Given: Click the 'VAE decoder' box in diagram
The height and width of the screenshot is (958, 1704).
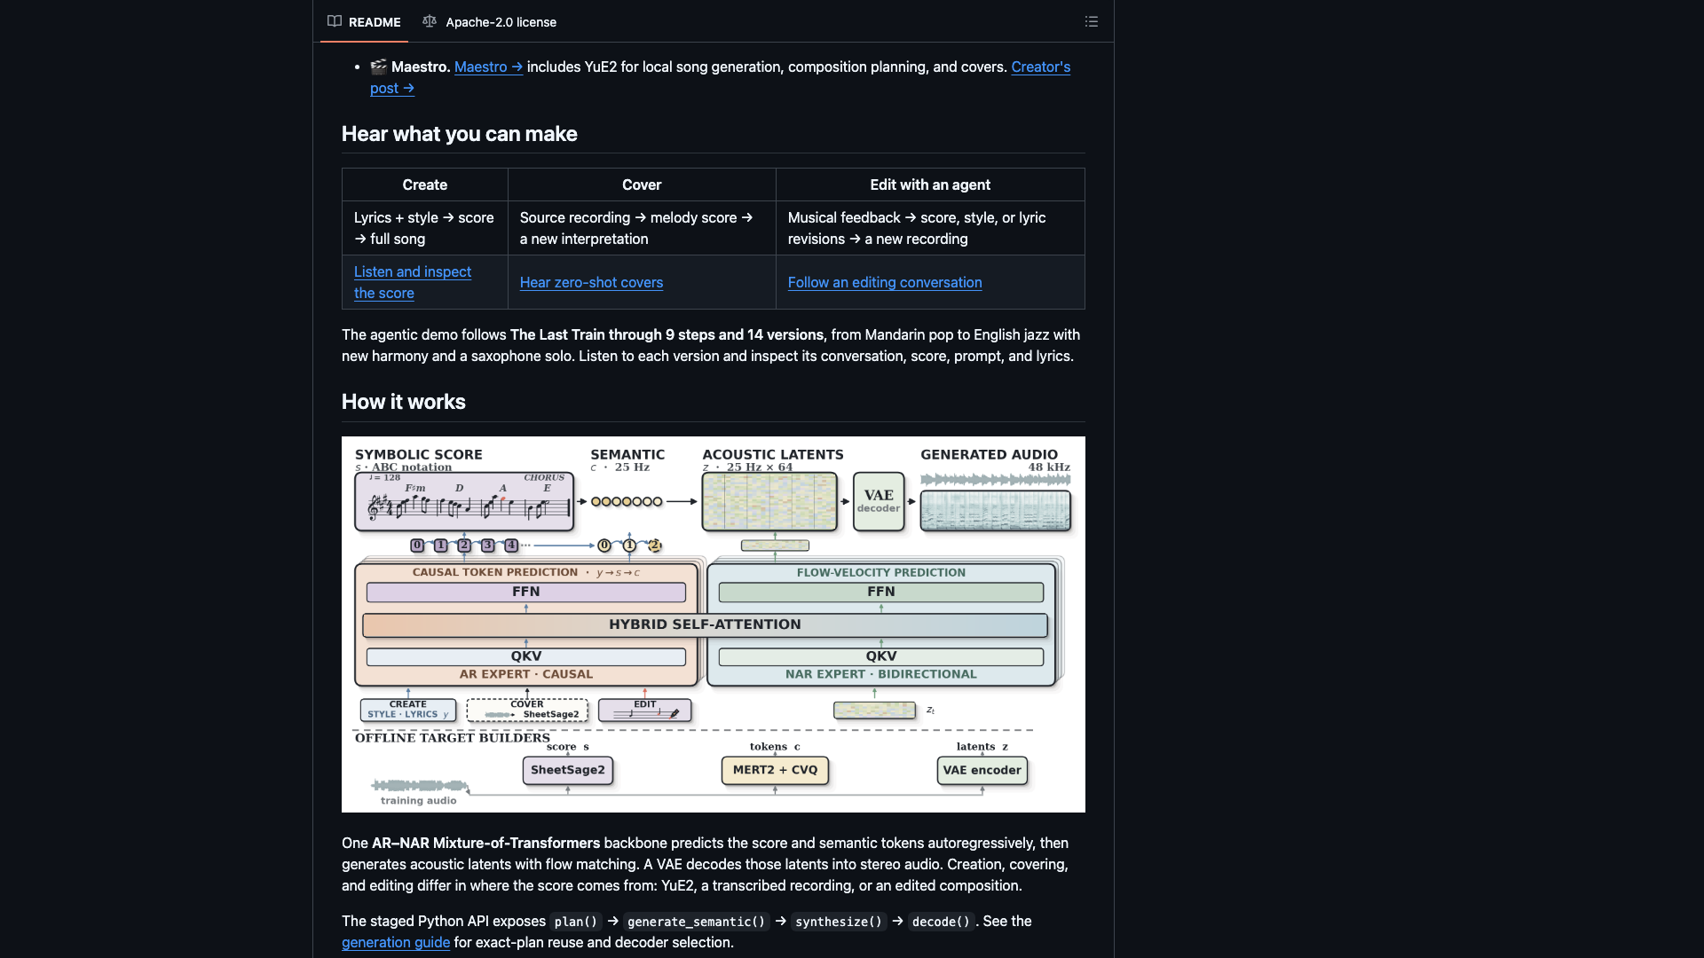Looking at the screenshot, I should [879, 501].
